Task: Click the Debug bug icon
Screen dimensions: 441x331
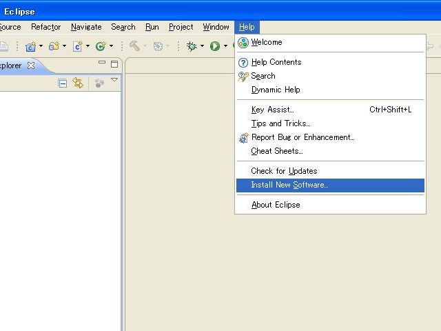Action: point(192,46)
